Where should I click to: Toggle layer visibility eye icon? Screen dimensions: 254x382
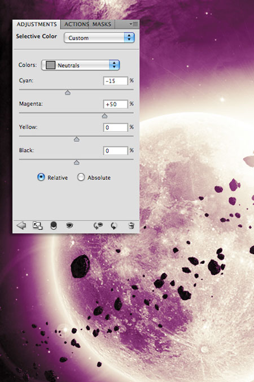[x=69, y=225]
